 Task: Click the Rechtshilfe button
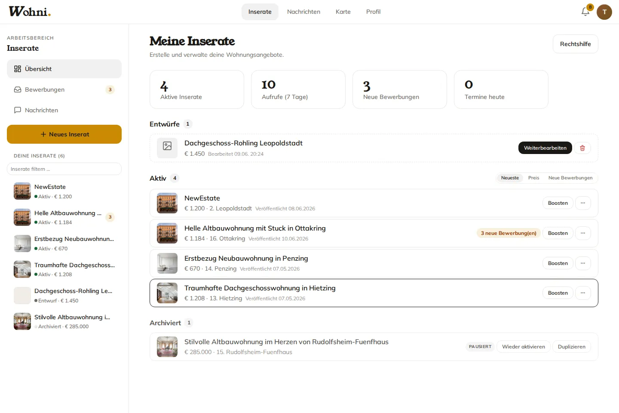(x=575, y=44)
